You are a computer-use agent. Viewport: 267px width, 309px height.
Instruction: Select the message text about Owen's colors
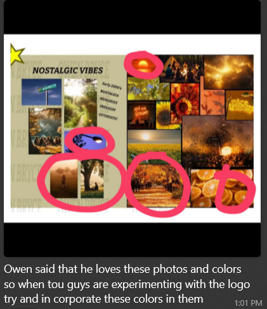[x=127, y=284]
